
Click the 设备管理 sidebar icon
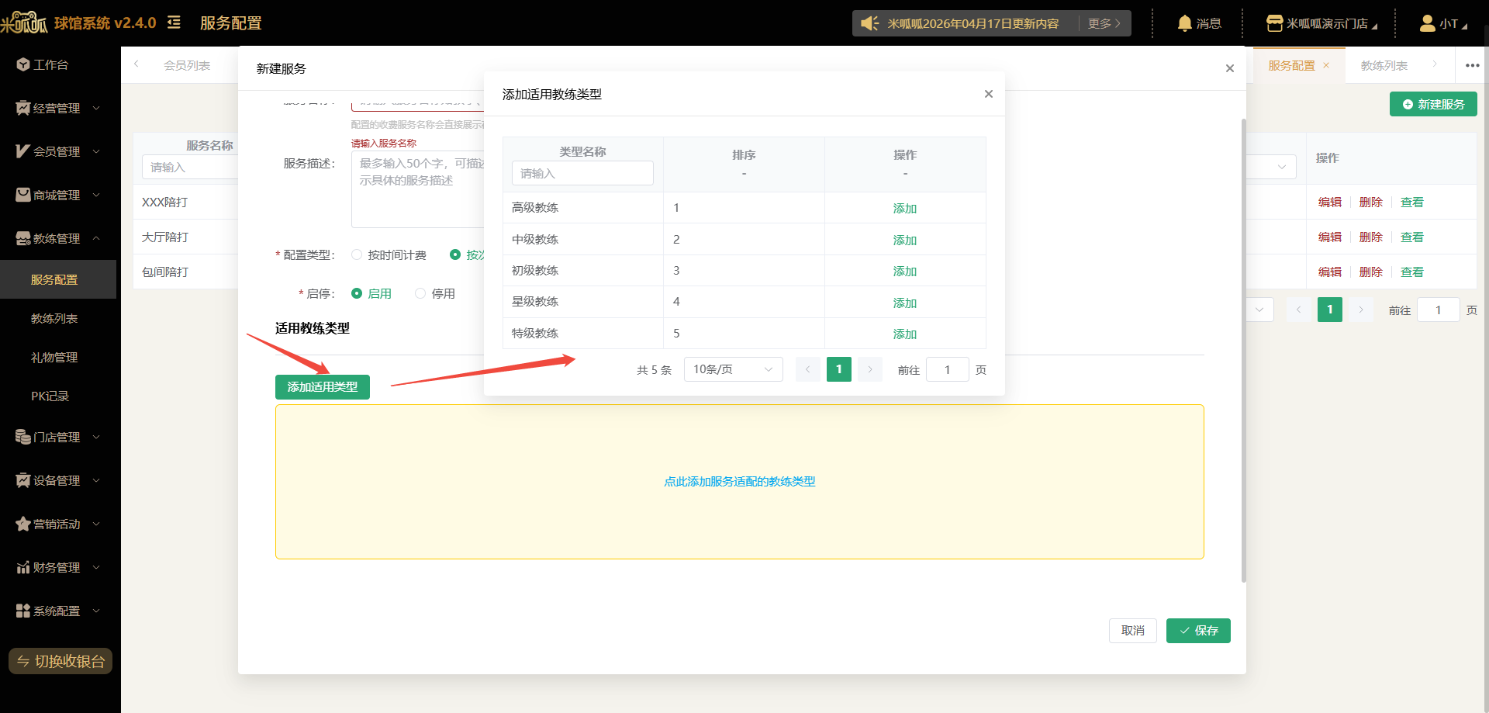23,480
